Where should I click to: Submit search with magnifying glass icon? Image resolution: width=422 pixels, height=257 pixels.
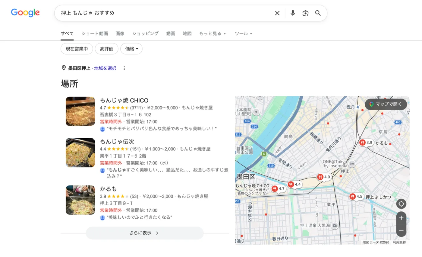coord(318,13)
